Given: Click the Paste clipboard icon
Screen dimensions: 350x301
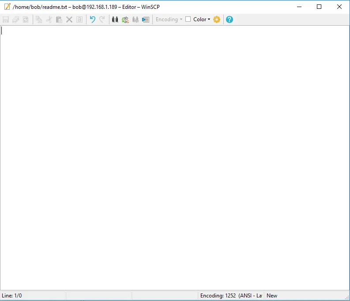Looking at the screenshot, I should tap(59, 19).
